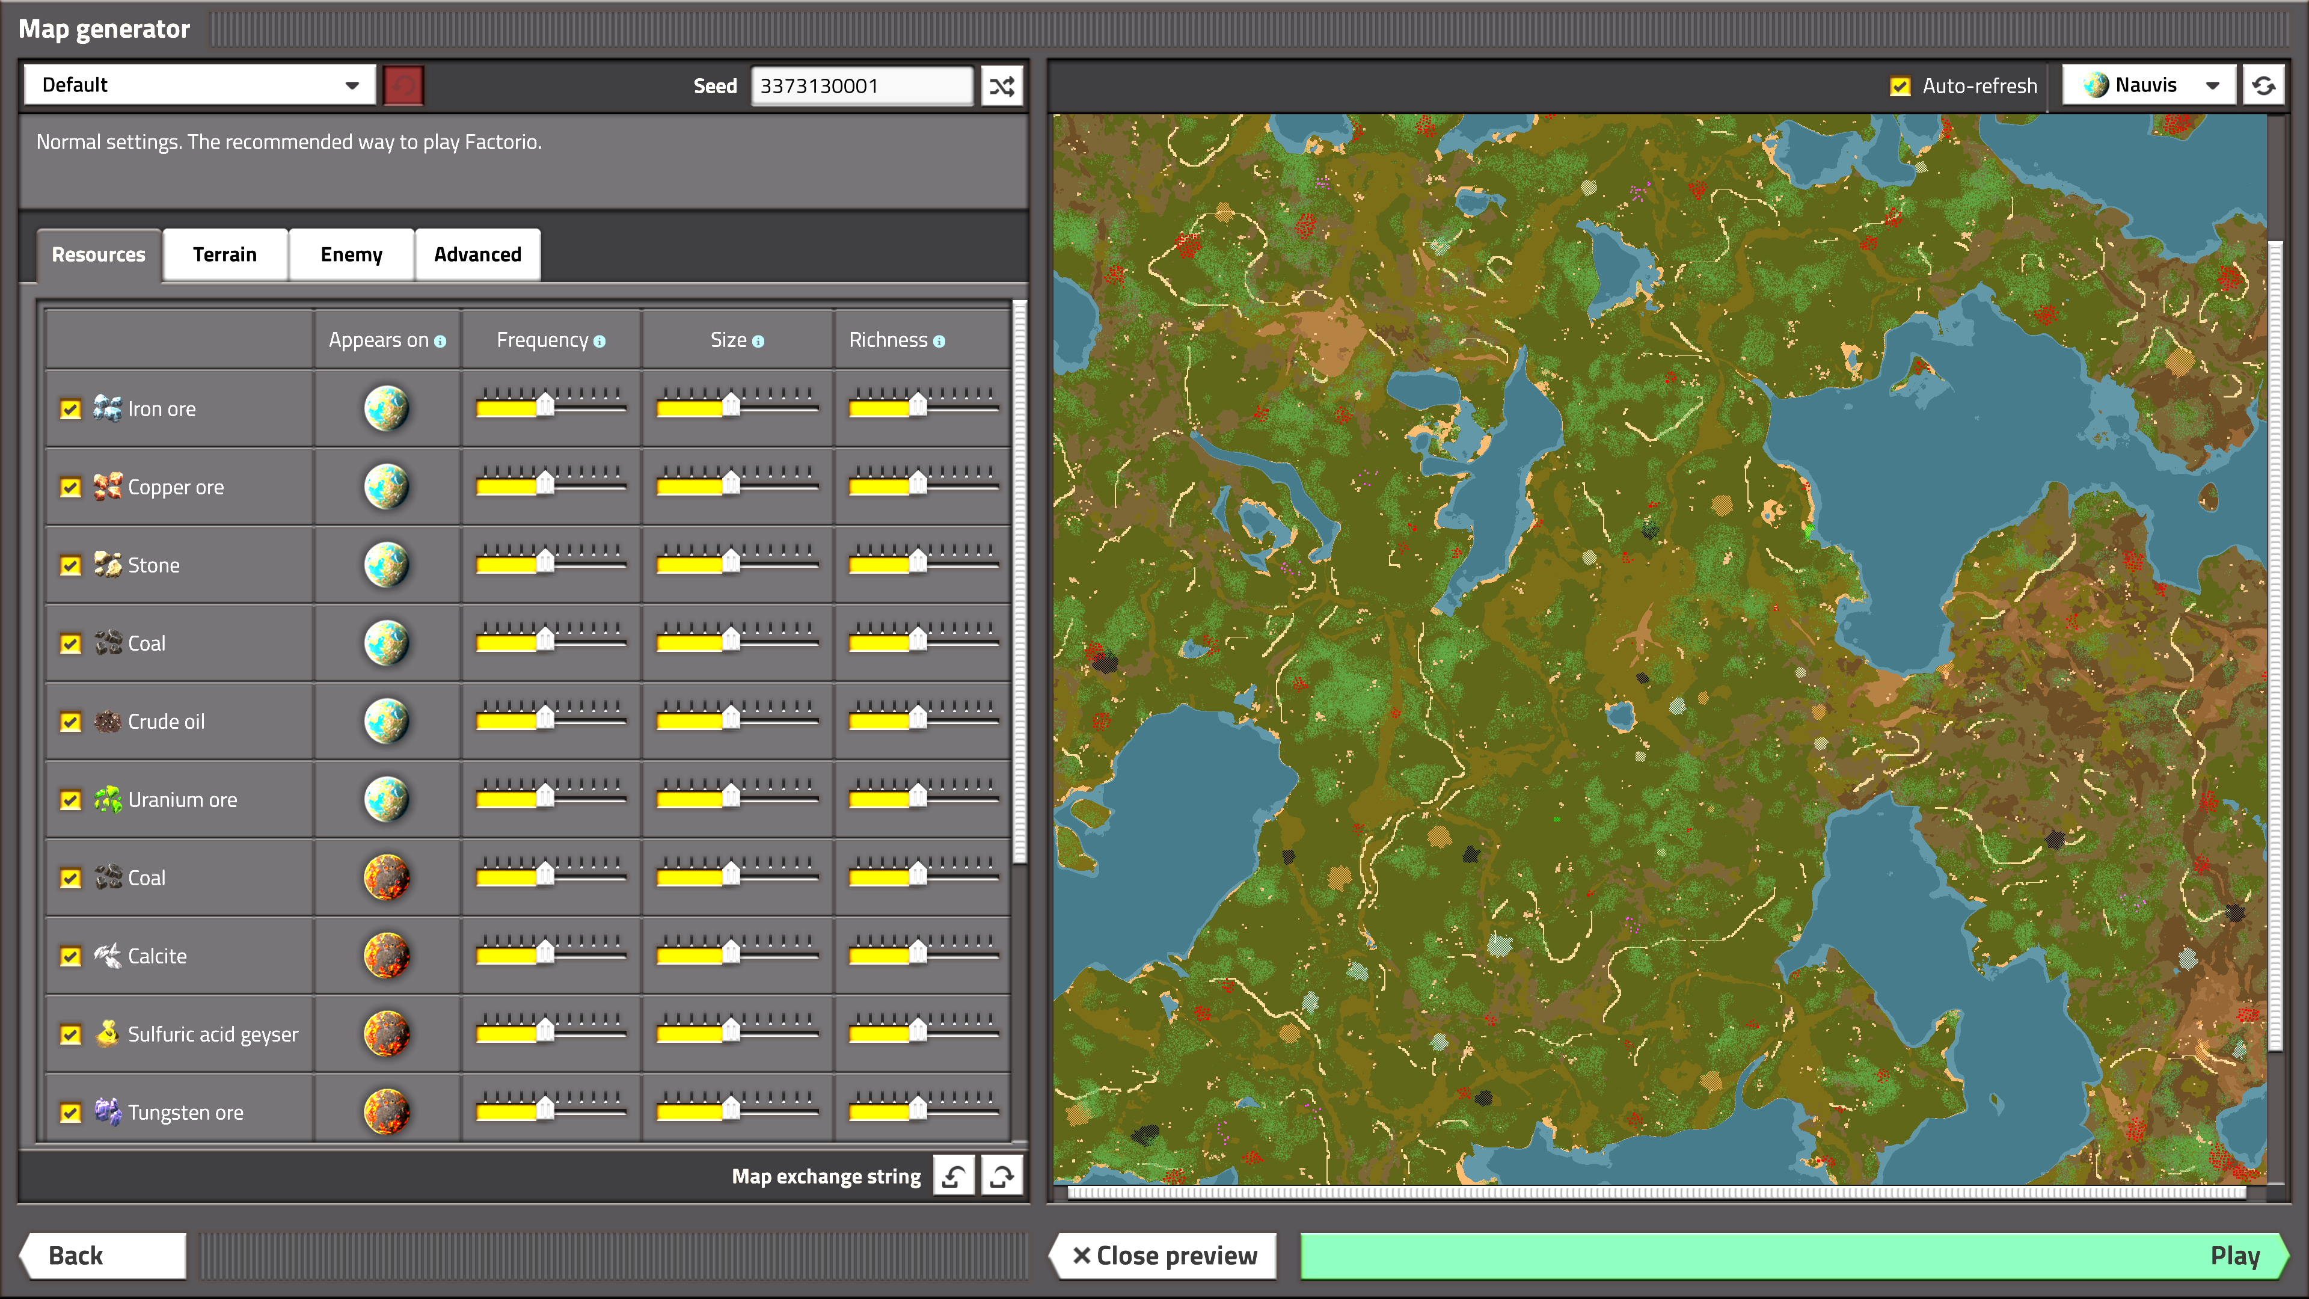Click Play to start the game
Viewport: 2309px width, 1299px height.
pyautogui.click(x=1794, y=1255)
